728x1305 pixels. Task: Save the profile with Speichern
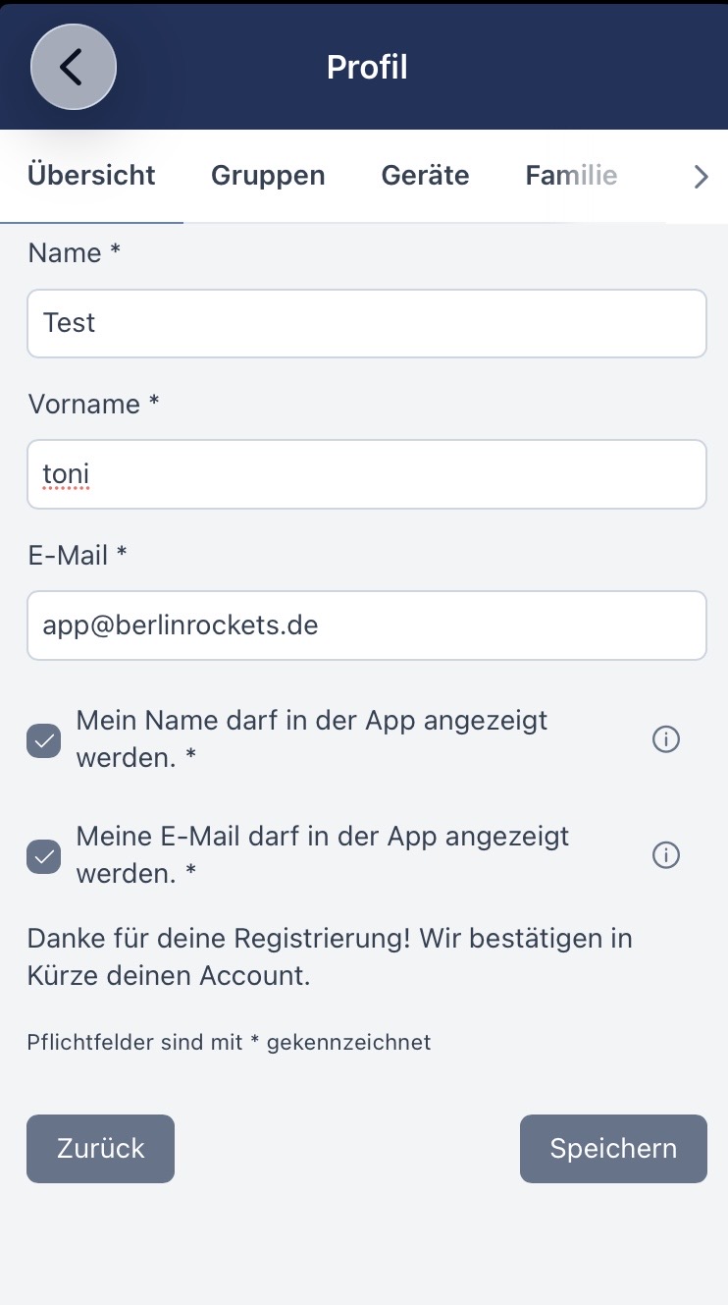613,1149
